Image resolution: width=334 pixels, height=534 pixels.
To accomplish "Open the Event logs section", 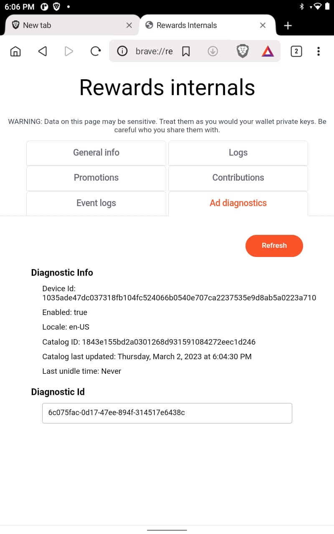I will point(96,203).
